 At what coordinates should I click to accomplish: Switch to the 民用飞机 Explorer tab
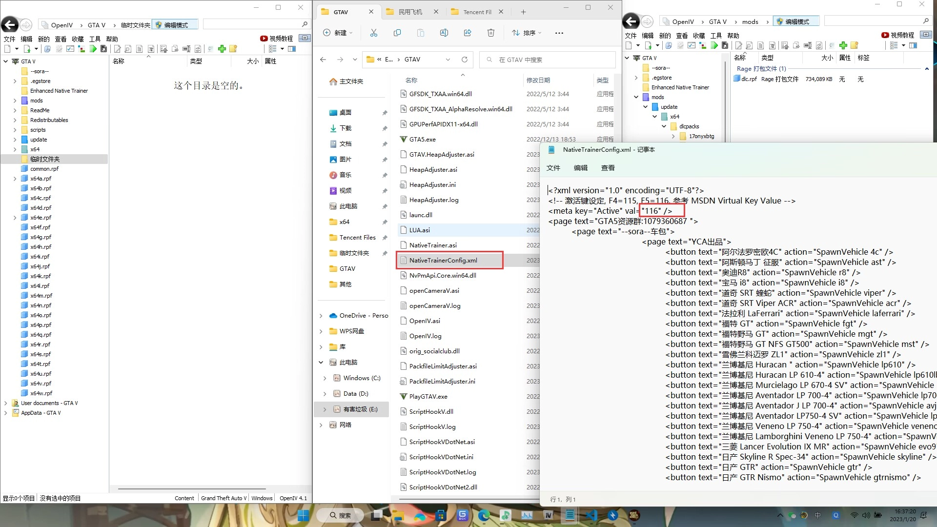(x=410, y=12)
